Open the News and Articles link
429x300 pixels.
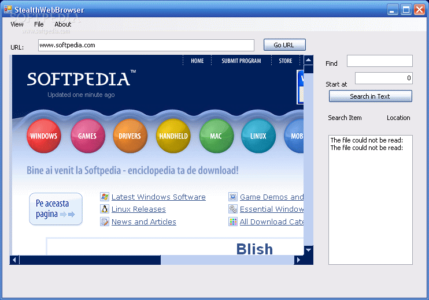tap(143, 222)
